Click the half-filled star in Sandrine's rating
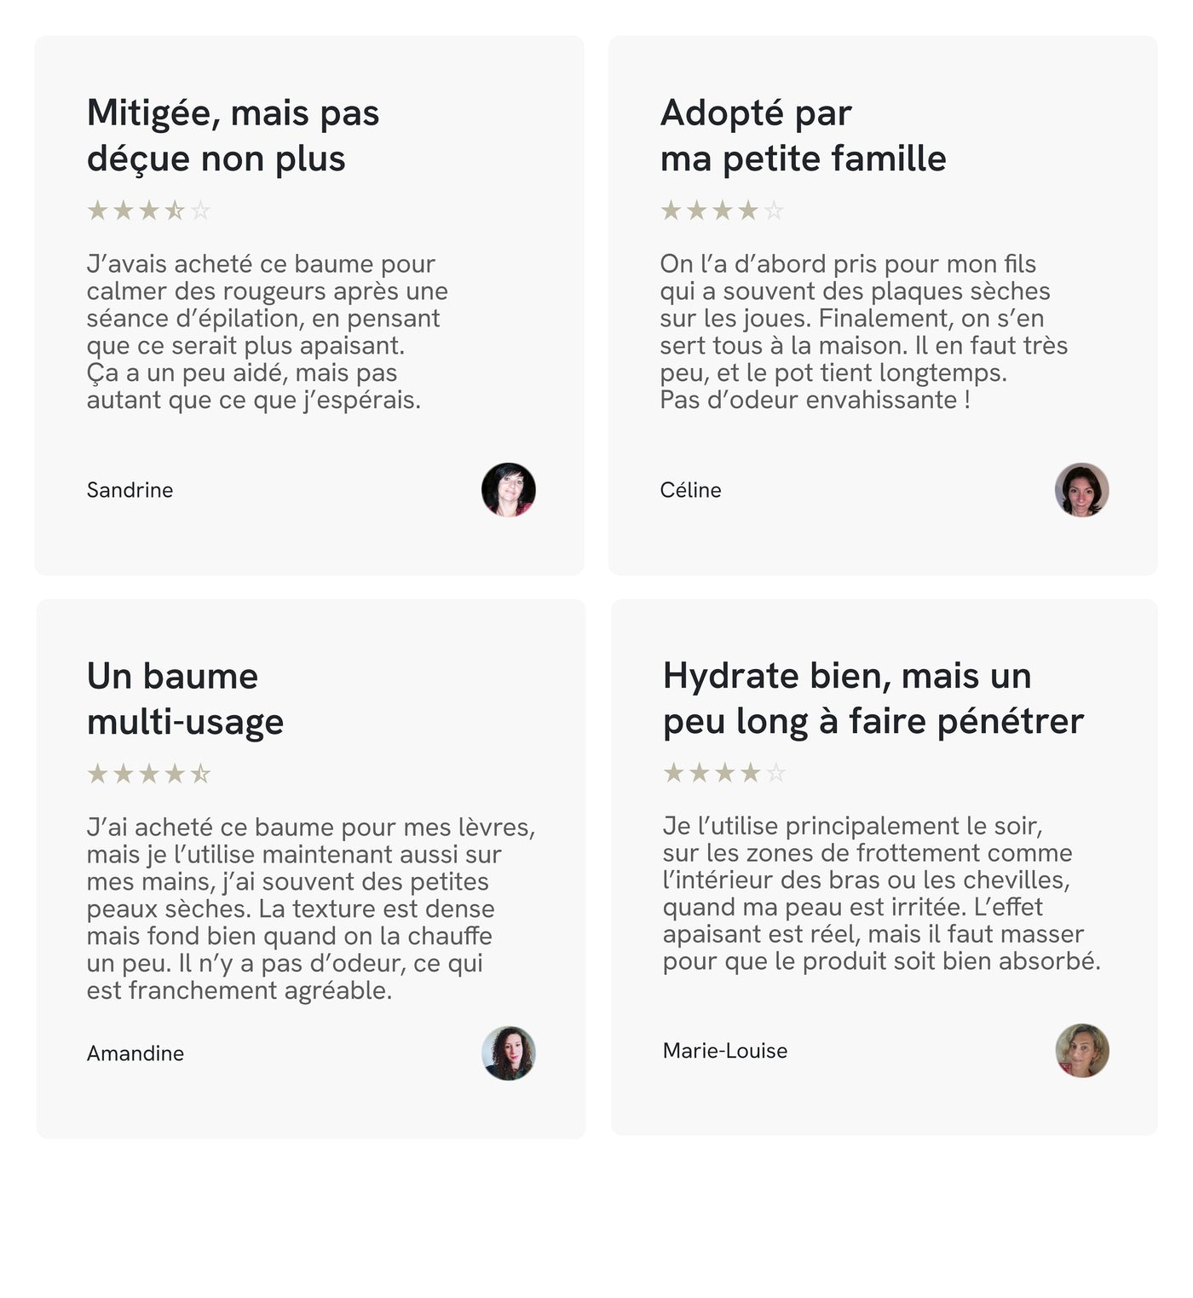The image size is (1193, 1298). [175, 211]
